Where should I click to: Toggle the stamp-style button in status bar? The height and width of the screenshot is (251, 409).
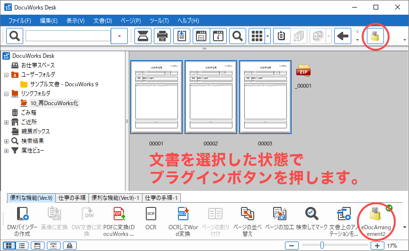pyautogui.click(x=70, y=245)
